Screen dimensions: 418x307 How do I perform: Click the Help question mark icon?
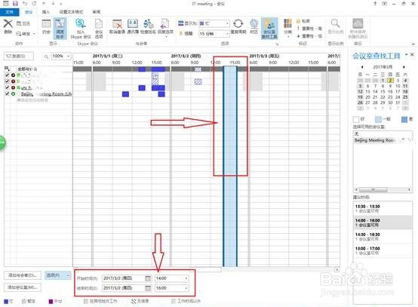click(375, 4)
